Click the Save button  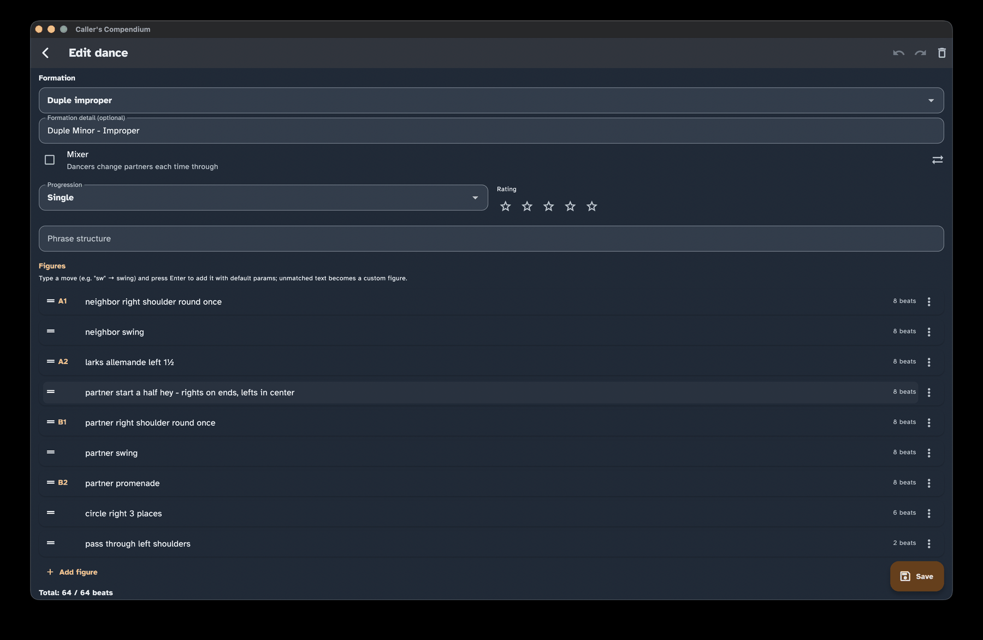pos(916,576)
